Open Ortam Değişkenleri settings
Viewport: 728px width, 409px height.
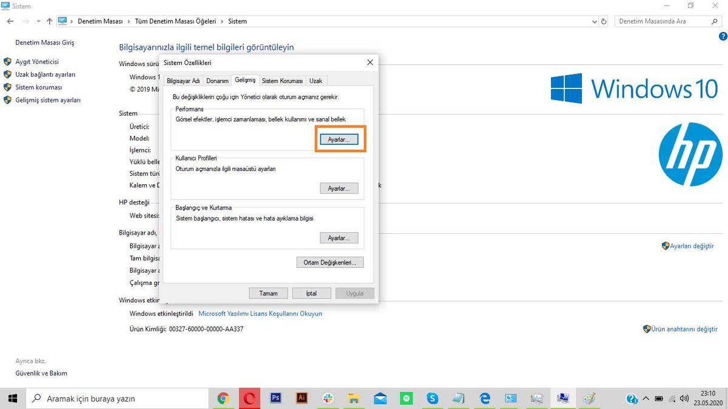point(329,262)
